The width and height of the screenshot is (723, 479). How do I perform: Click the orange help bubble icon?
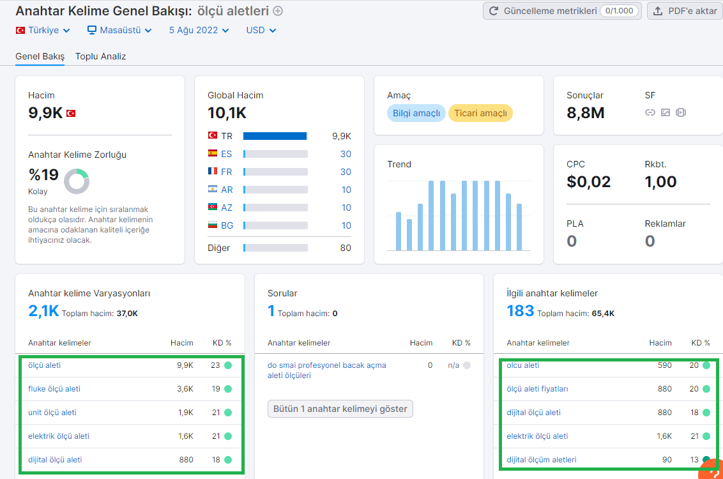tap(712, 470)
